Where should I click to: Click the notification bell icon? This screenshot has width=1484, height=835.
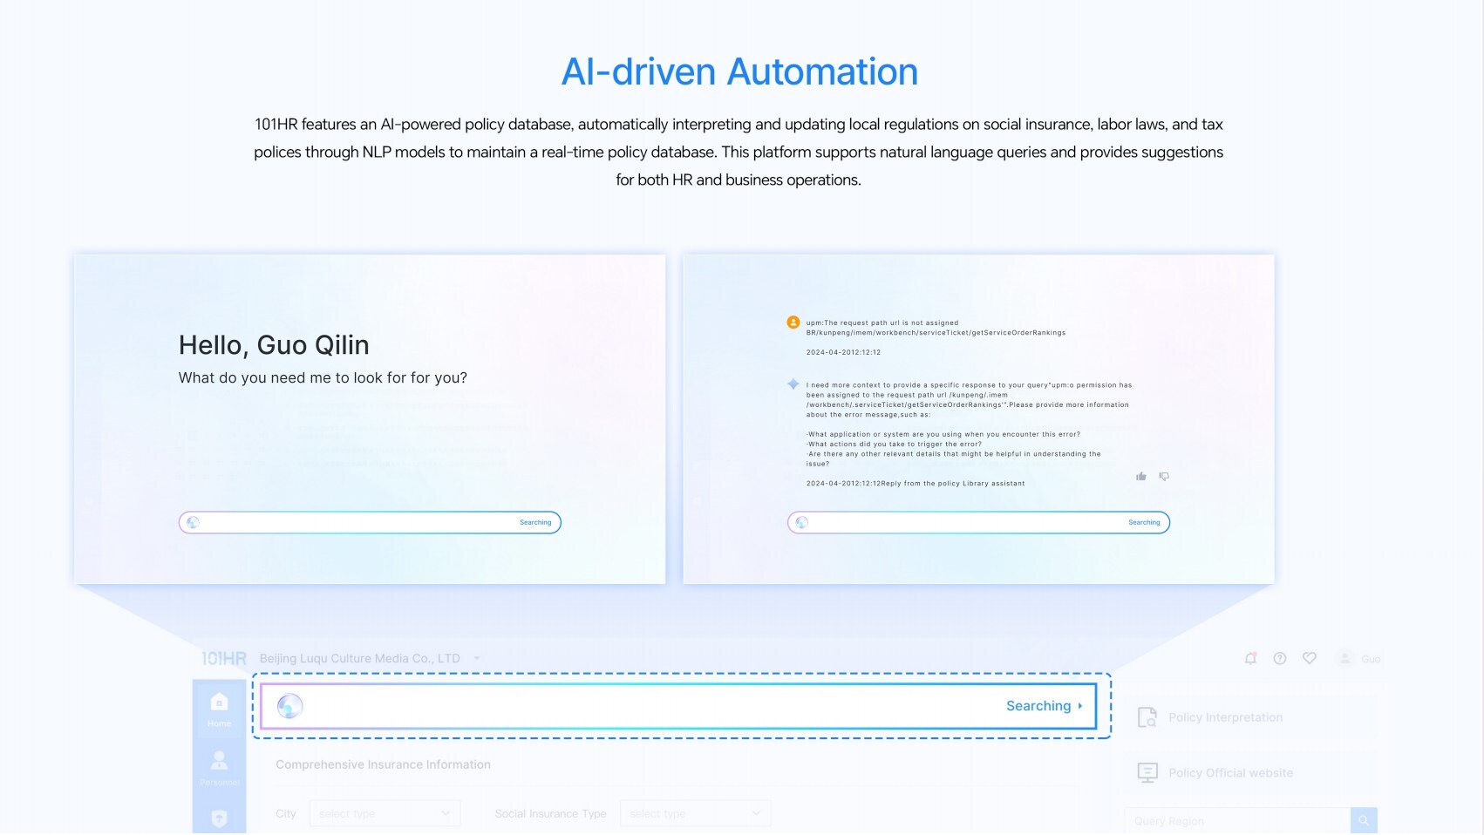(x=1250, y=658)
